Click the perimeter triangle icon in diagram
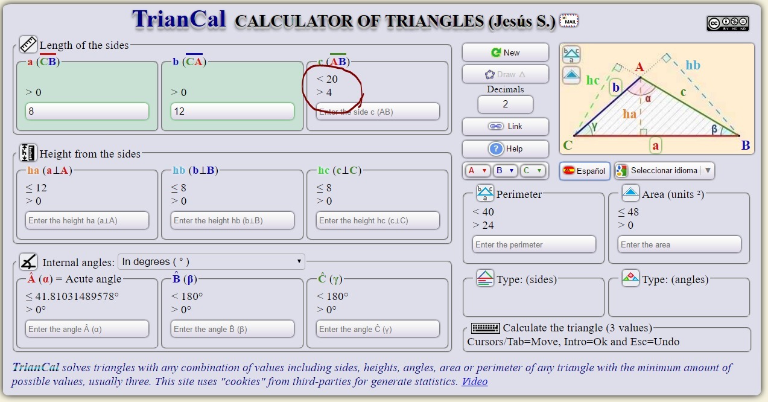 pos(571,54)
